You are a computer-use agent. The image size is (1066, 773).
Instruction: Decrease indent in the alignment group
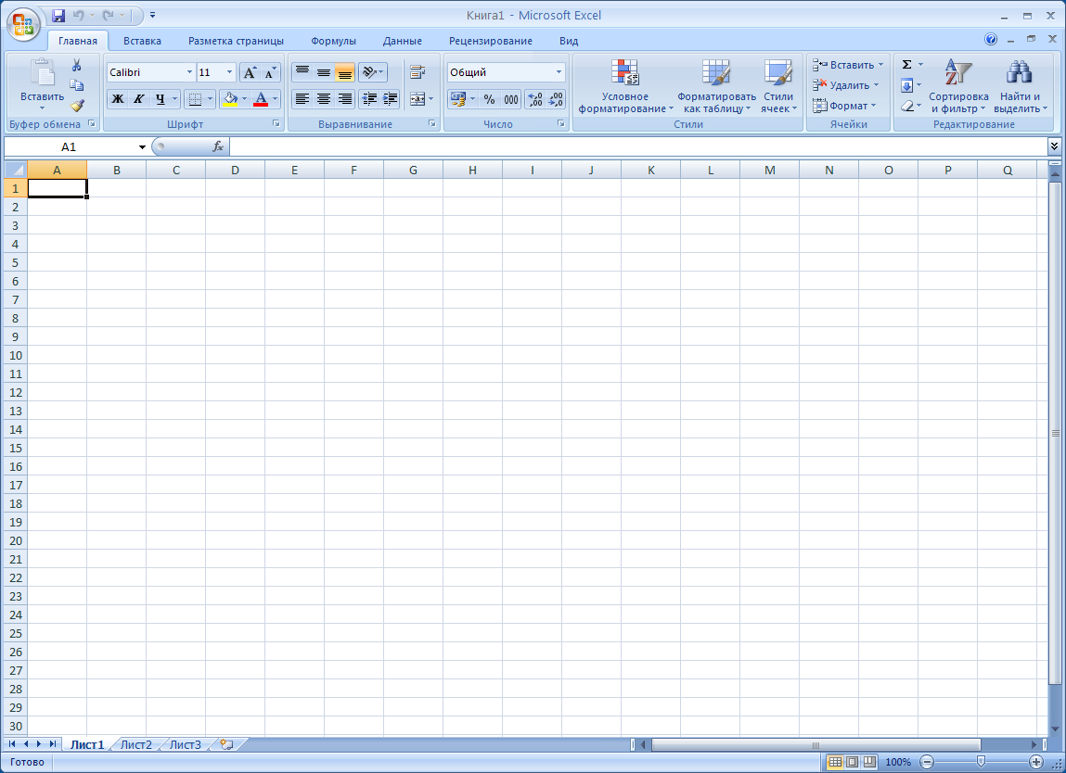point(369,99)
